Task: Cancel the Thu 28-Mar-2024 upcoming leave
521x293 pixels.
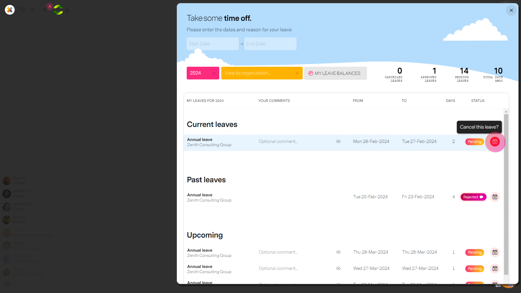Action: coord(495,252)
